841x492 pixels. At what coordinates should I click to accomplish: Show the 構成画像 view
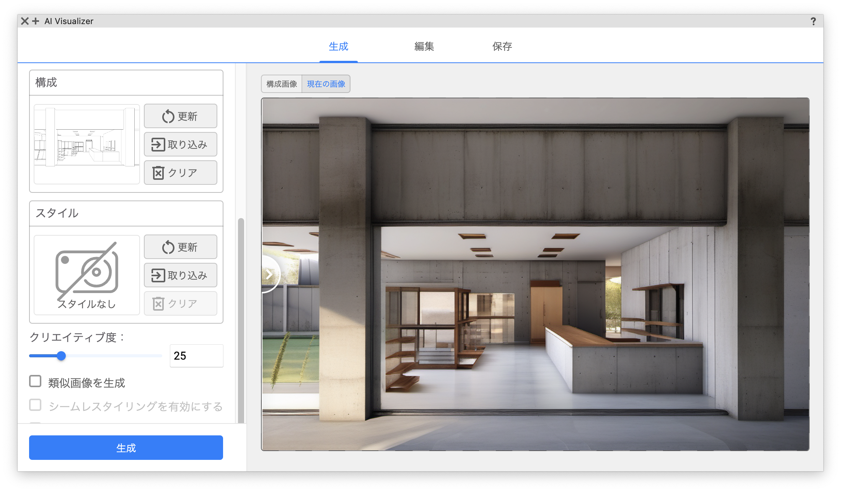point(282,84)
